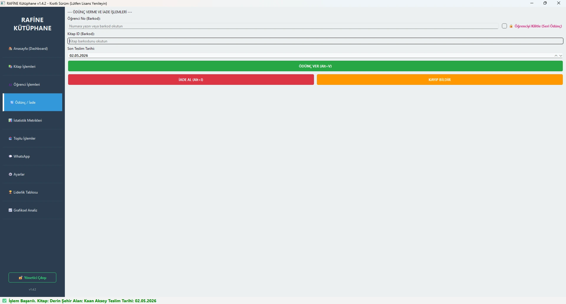Click the Öğrenciyi Kilitle (Seri Ödünç) label
The image size is (566, 304).
(538, 26)
